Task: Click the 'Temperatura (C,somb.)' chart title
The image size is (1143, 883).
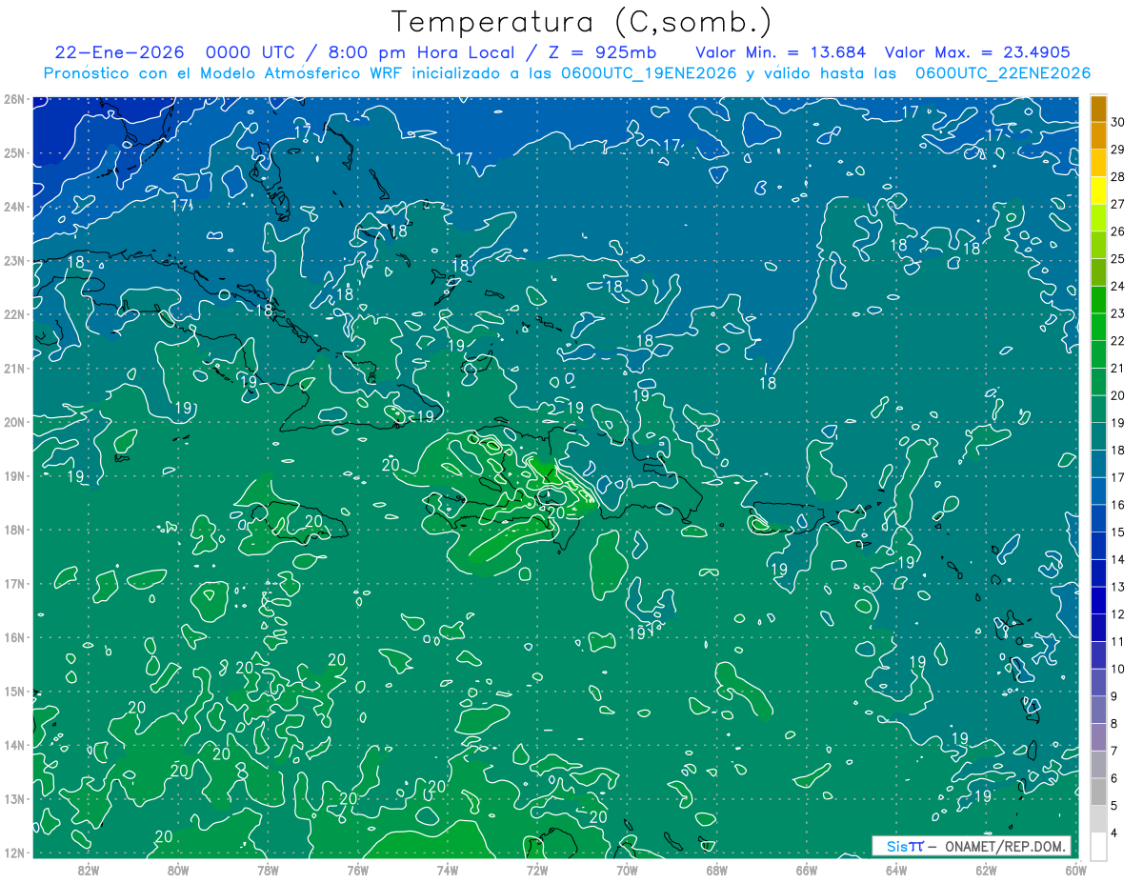Action: click(582, 22)
